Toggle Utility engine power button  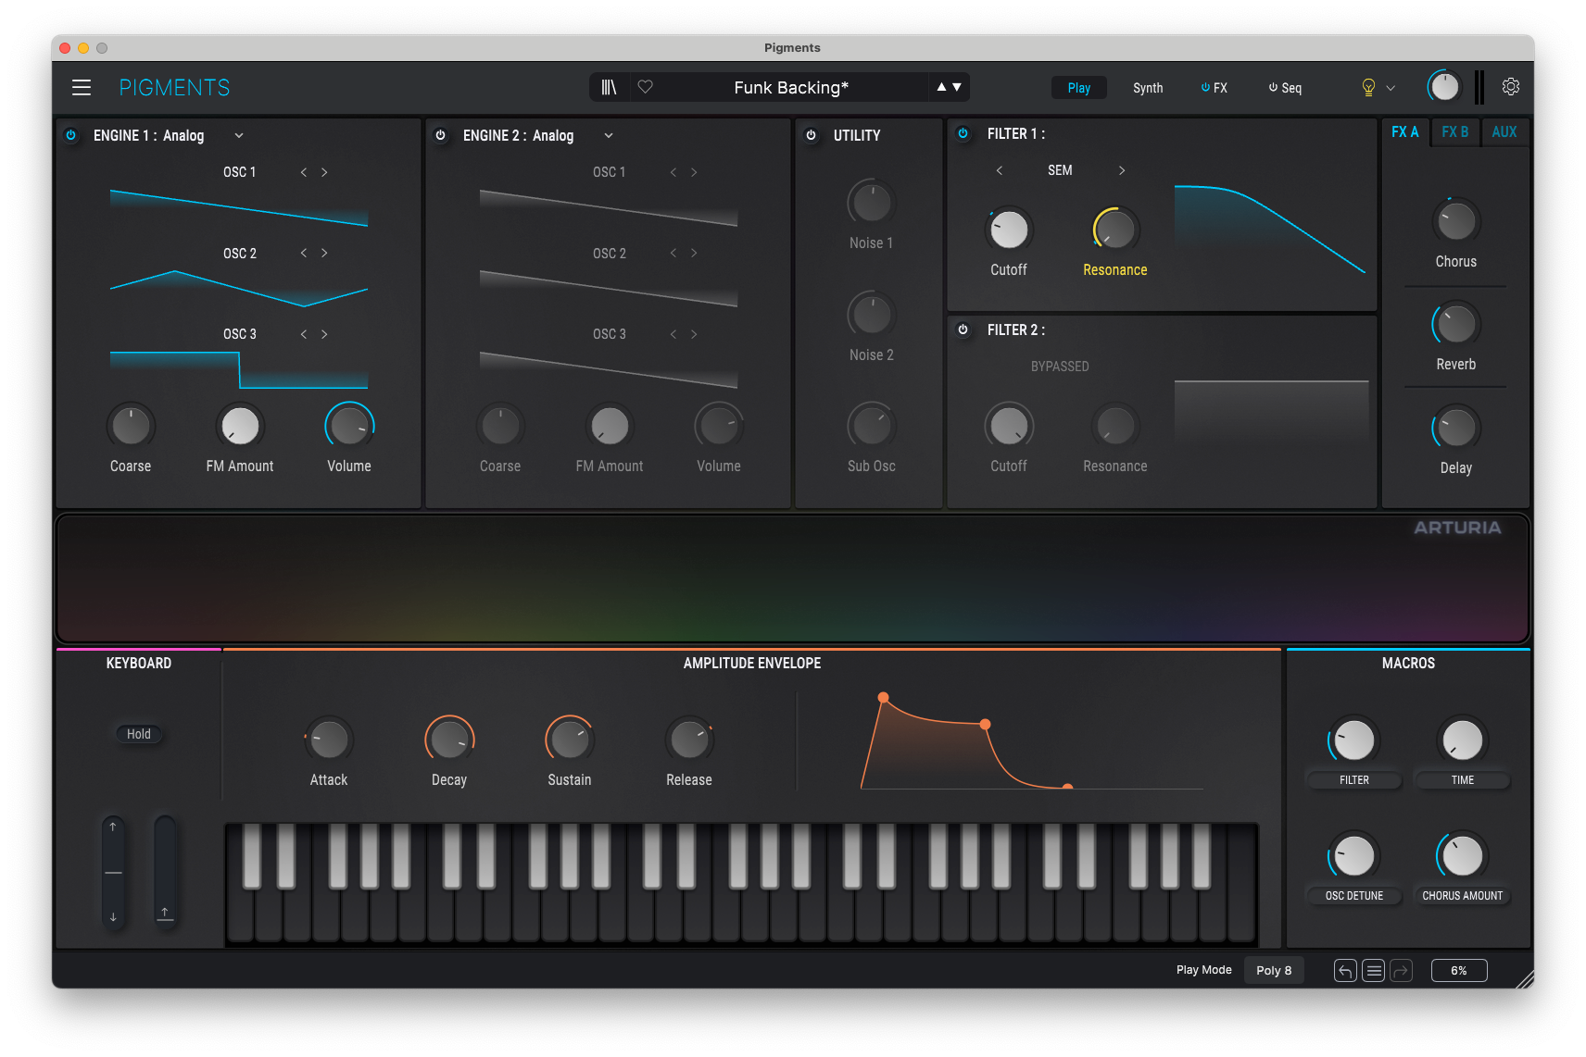812,135
